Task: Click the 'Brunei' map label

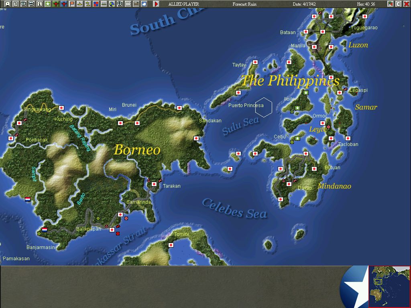Action: tap(129, 105)
